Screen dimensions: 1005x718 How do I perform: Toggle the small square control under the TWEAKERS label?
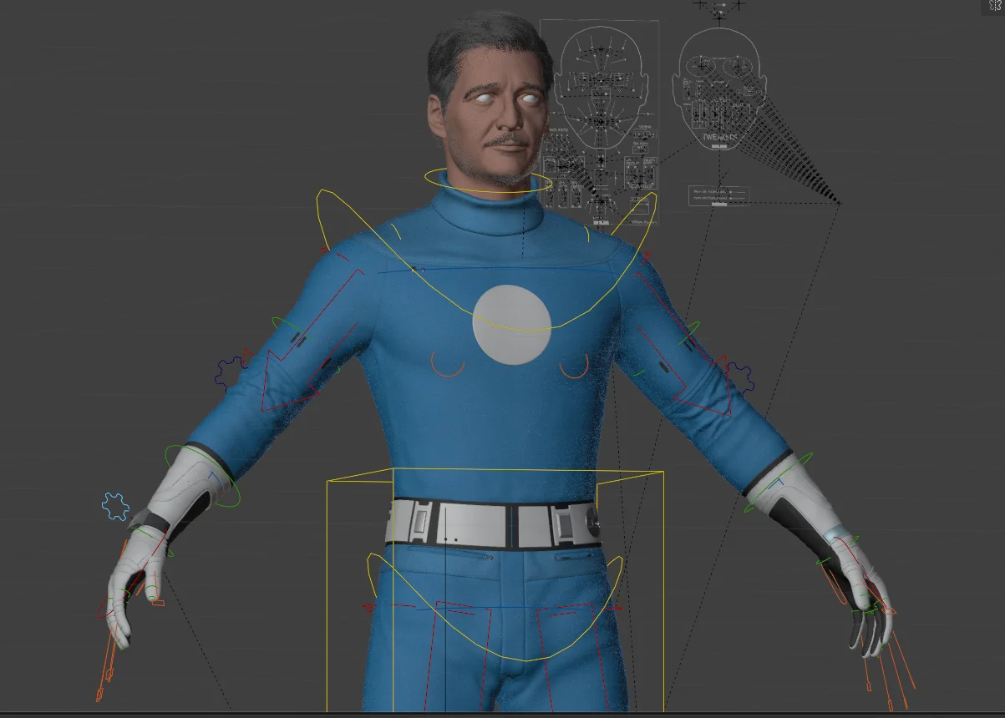coord(715,145)
